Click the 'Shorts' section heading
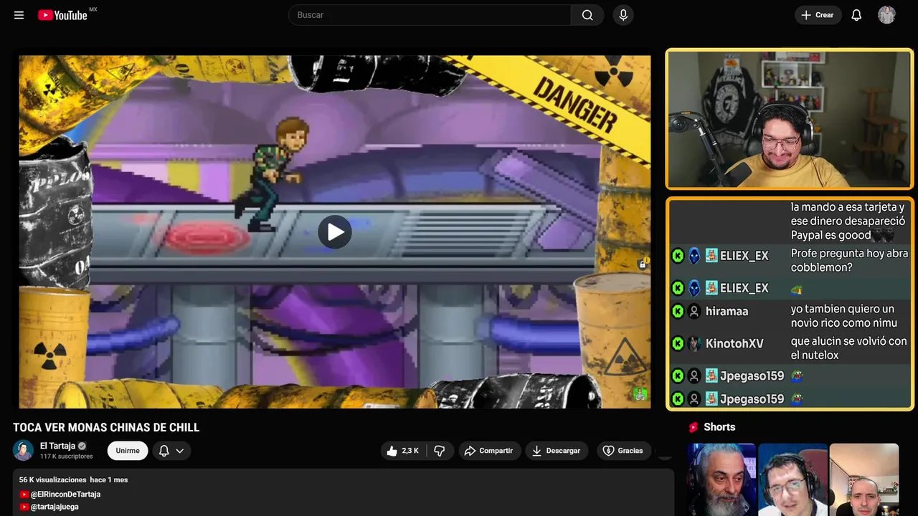Viewport: 918px width, 516px height. pos(719,427)
